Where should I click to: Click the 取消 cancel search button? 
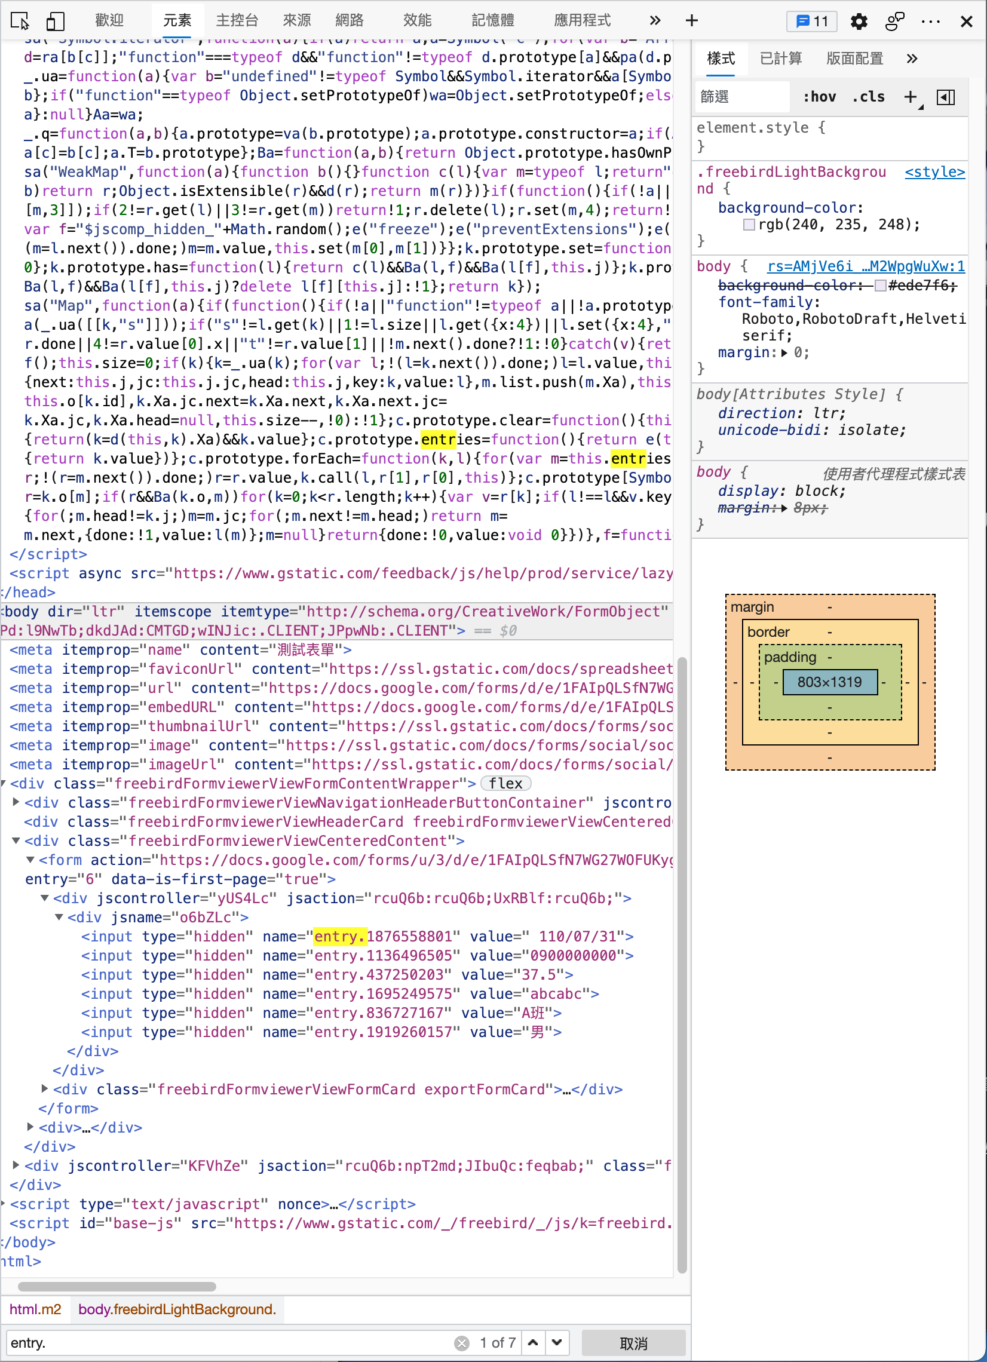coord(633,1343)
